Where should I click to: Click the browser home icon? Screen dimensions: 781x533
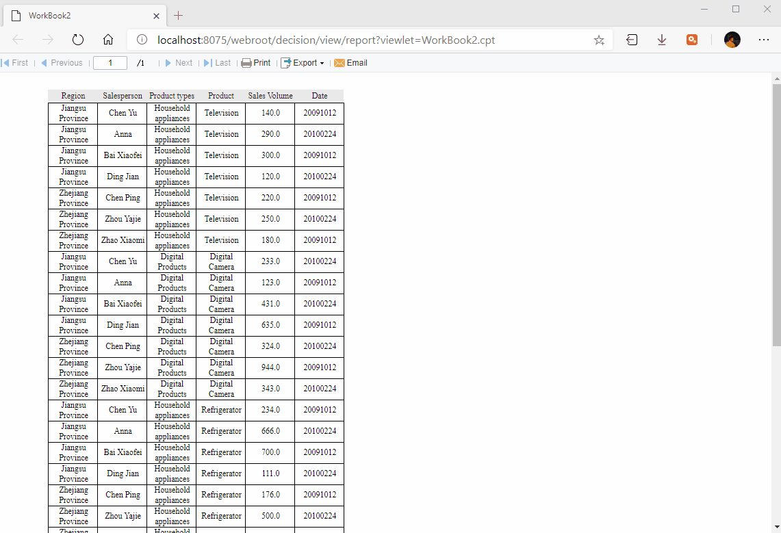coord(107,40)
